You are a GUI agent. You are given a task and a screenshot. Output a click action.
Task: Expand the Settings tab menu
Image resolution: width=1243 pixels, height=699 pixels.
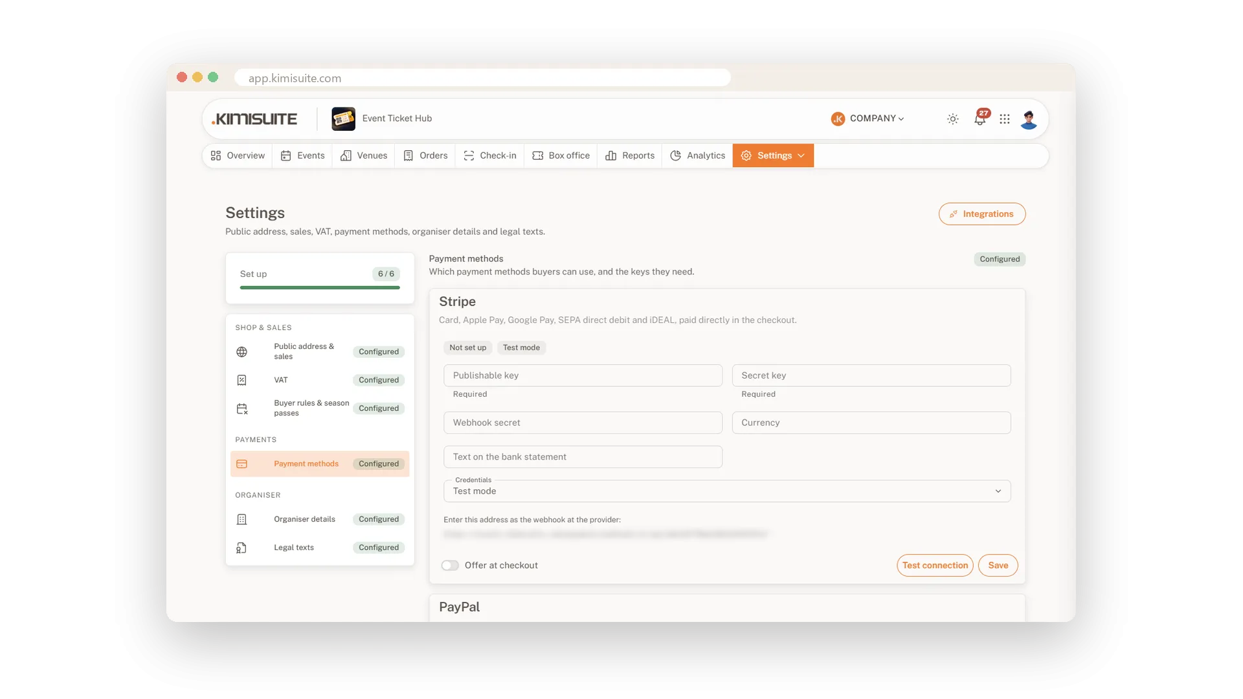coord(773,155)
